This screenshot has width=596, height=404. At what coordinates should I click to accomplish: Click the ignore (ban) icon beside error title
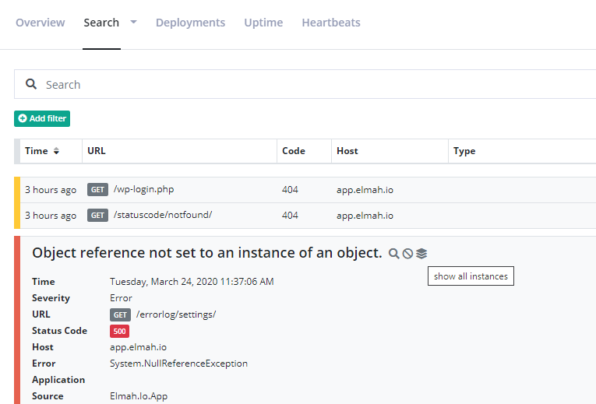click(407, 254)
